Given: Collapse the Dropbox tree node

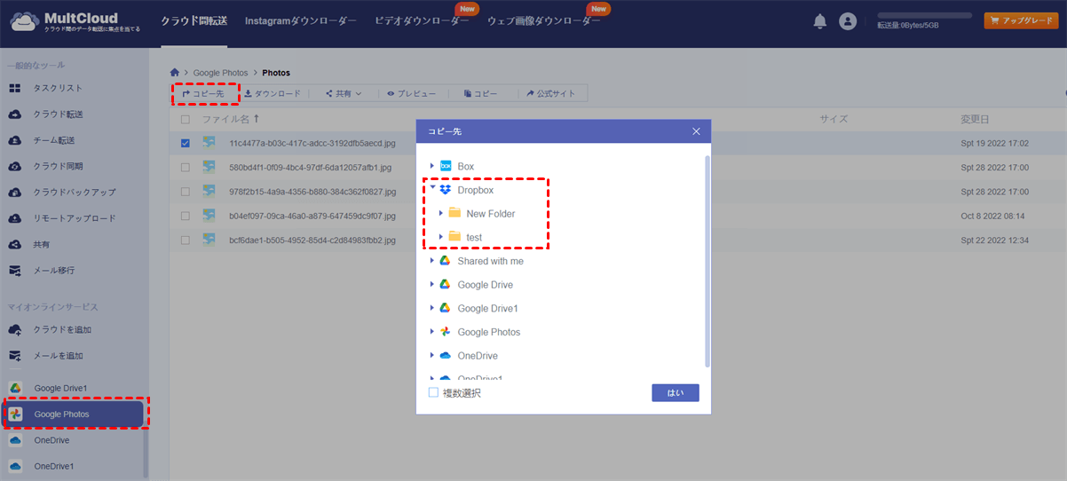Looking at the screenshot, I should click(432, 189).
